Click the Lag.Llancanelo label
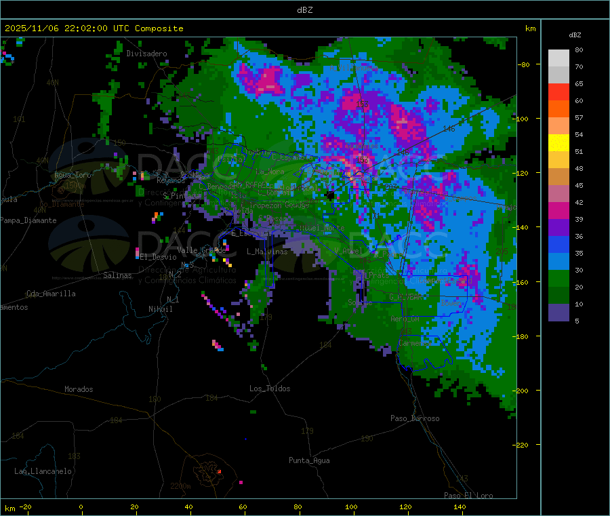This screenshot has height=516, width=610. tap(43, 471)
